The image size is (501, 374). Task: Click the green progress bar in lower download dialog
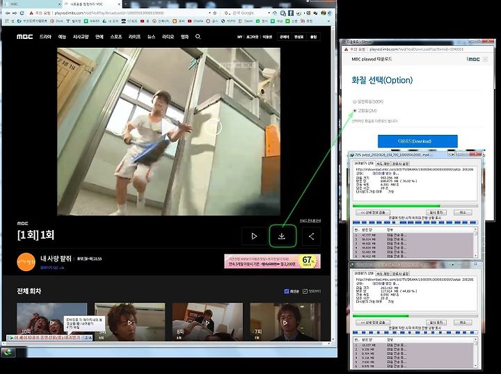coord(415,316)
